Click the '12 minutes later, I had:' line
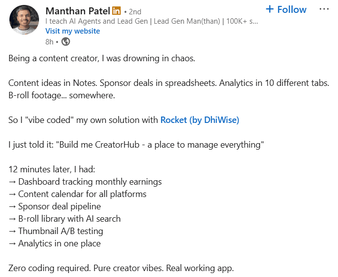This screenshot has height=277, width=338. point(52,169)
